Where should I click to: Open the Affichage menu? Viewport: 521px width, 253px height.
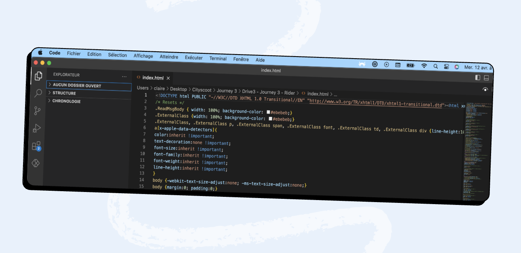143,56
